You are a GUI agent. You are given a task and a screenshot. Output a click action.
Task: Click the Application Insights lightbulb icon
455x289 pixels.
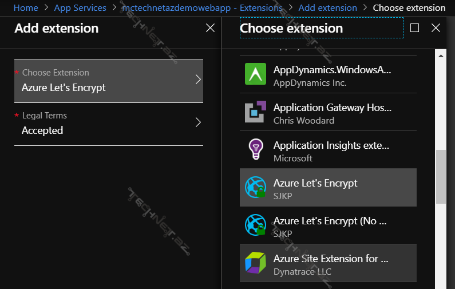(x=255, y=150)
